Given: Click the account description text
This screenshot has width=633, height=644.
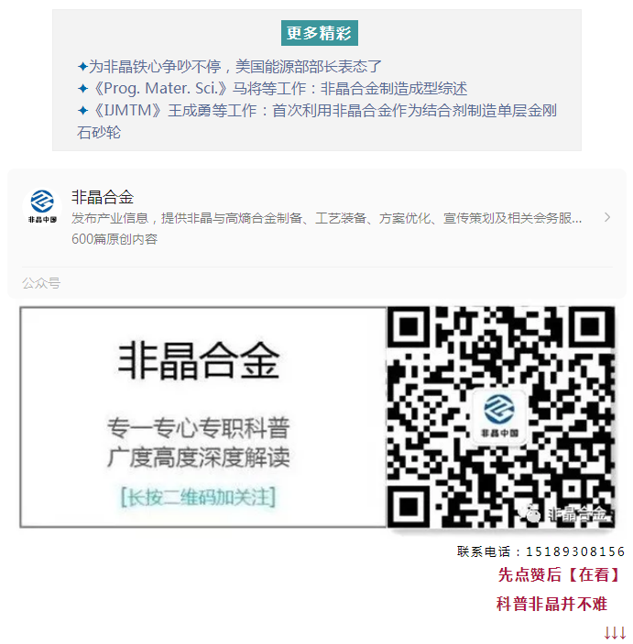Looking at the screenshot, I should tap(326, 218).
